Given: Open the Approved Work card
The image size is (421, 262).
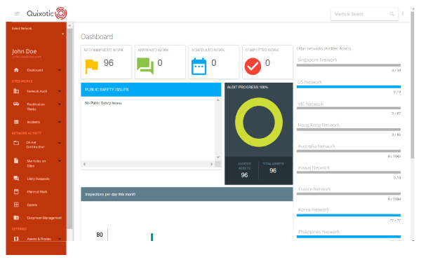Looking at the screenshot, I should tap(160, 62).
